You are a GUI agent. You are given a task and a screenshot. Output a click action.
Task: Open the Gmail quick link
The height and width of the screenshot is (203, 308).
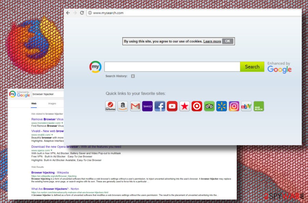135,106
